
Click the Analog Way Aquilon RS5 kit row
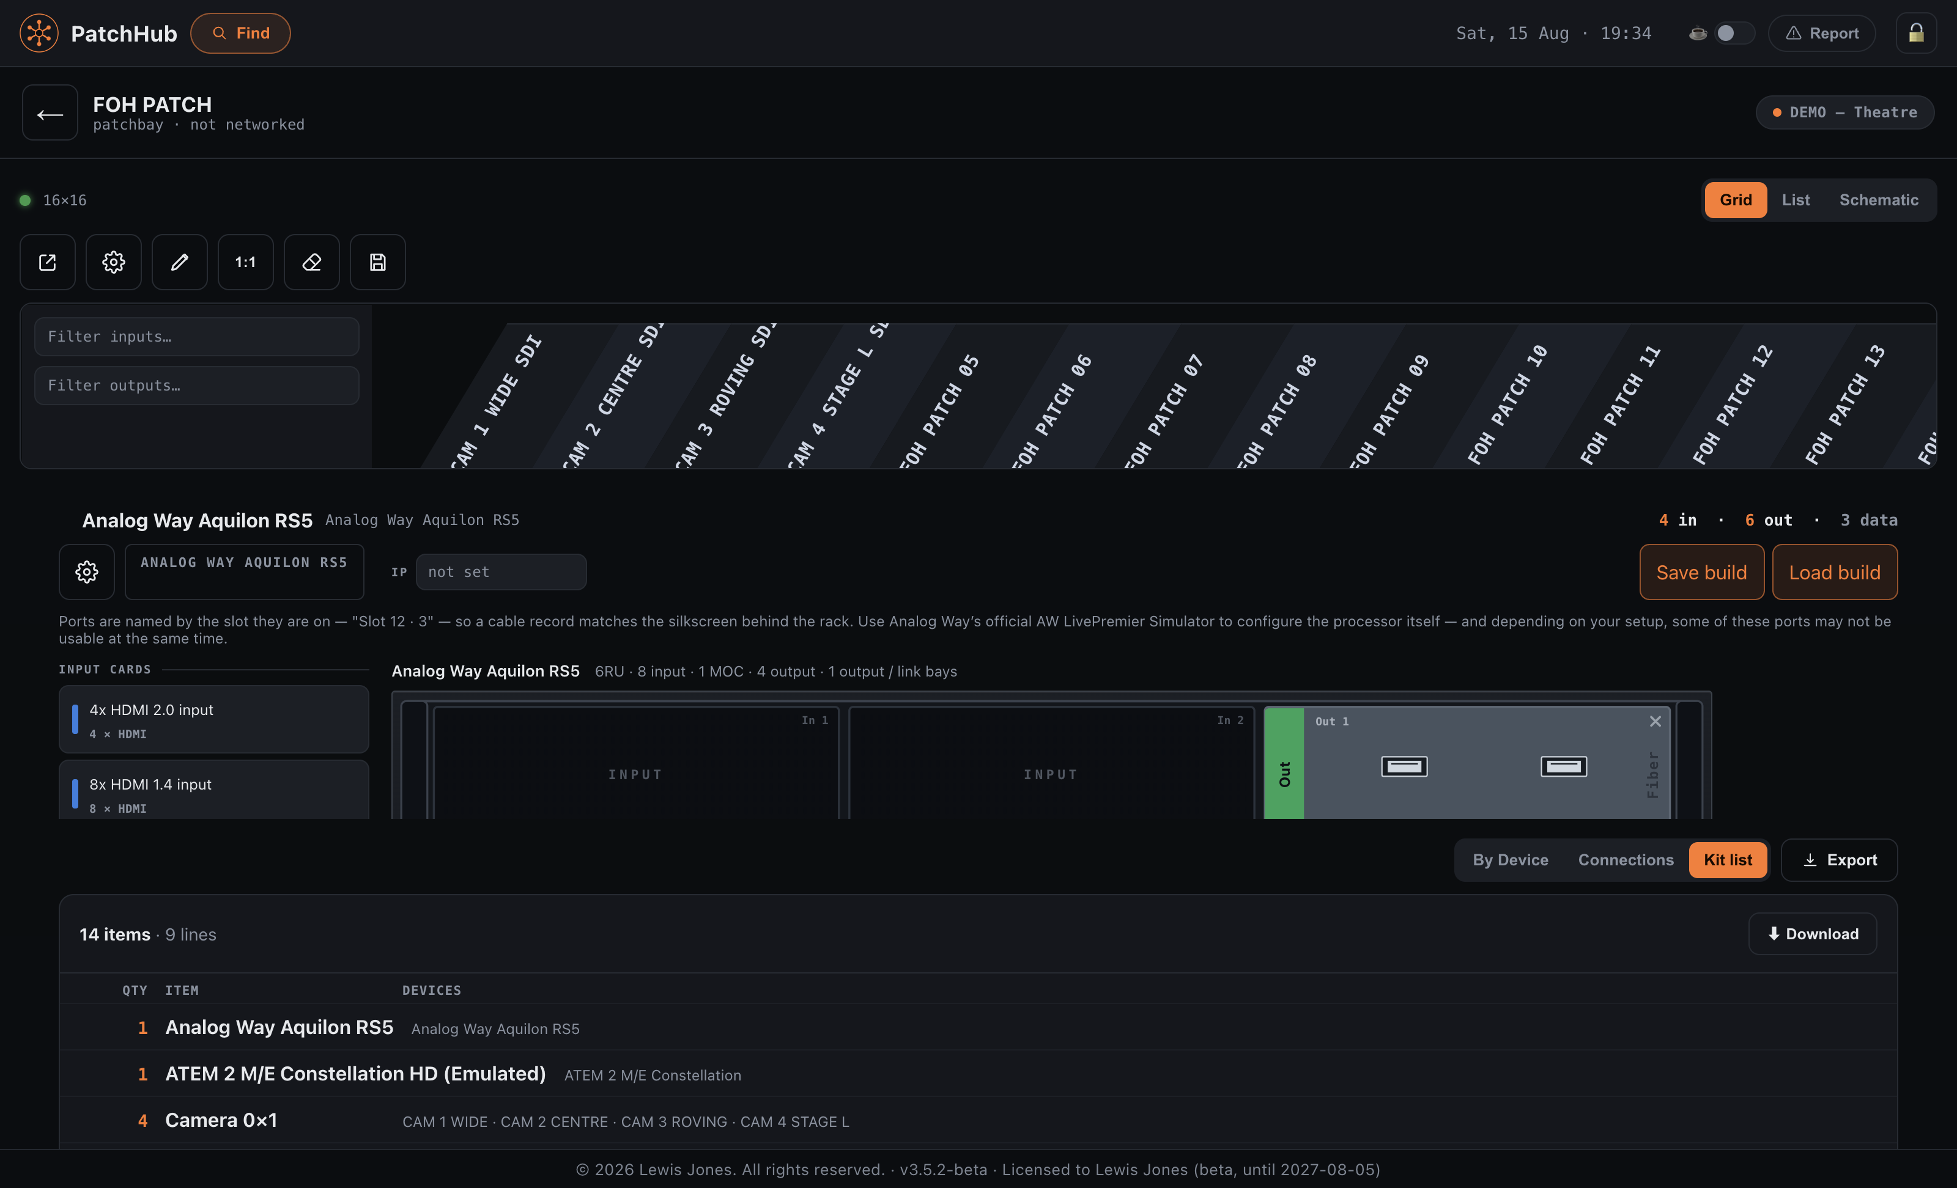[978, 1028]
